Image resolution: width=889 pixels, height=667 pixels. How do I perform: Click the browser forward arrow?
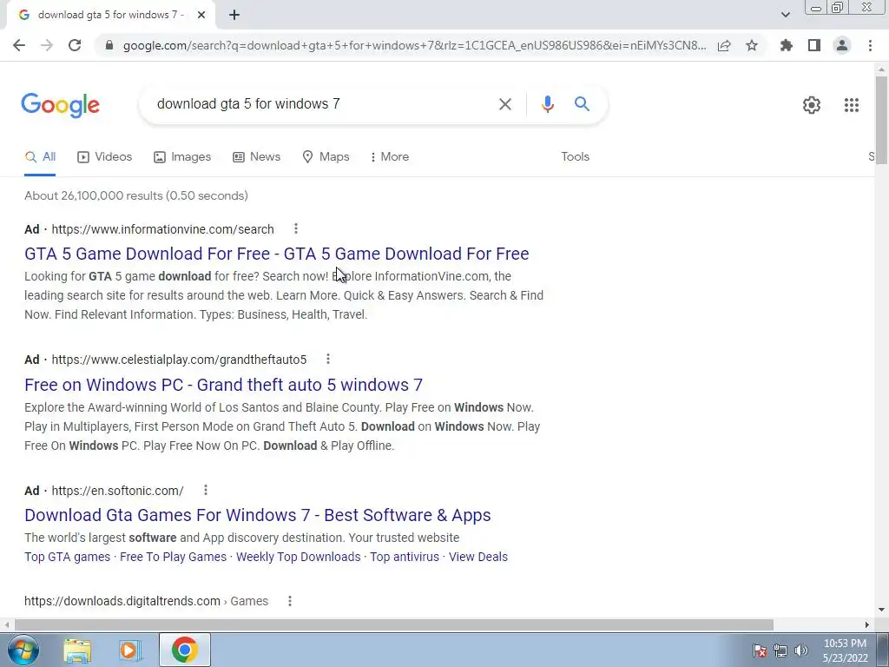[47, 45]
